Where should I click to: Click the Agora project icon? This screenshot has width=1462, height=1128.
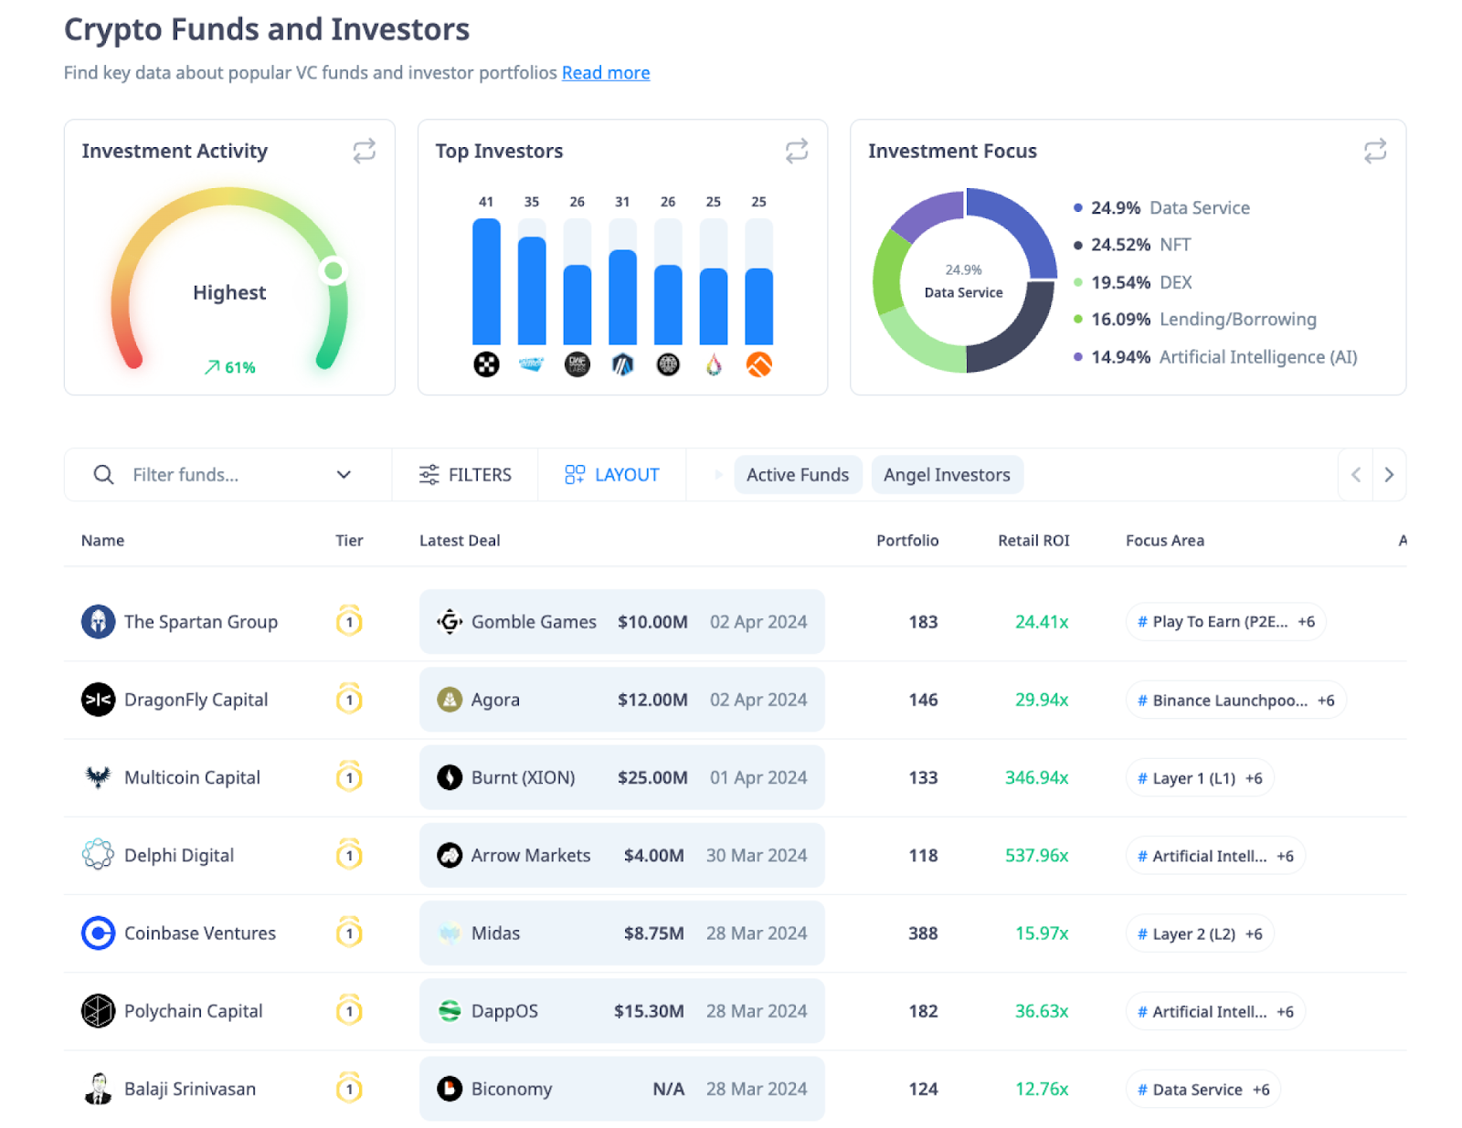pyautogui.click(x=449, y=700)
